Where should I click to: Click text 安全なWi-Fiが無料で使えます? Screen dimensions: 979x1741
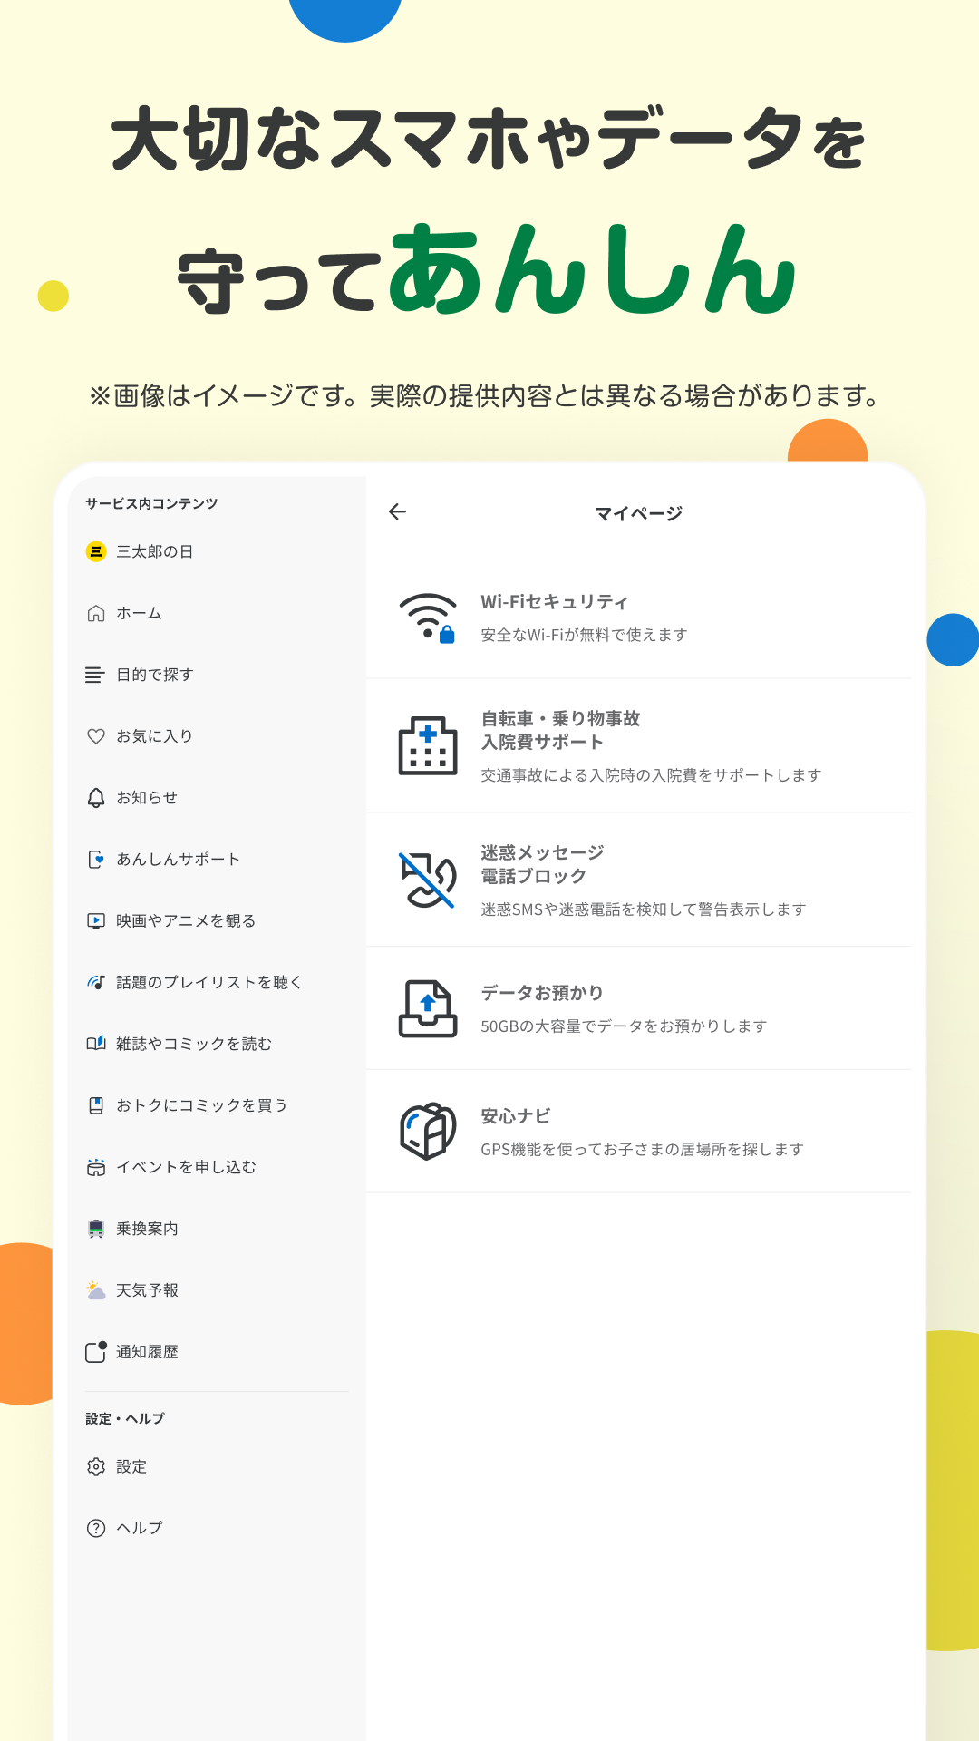coord(584,635)
